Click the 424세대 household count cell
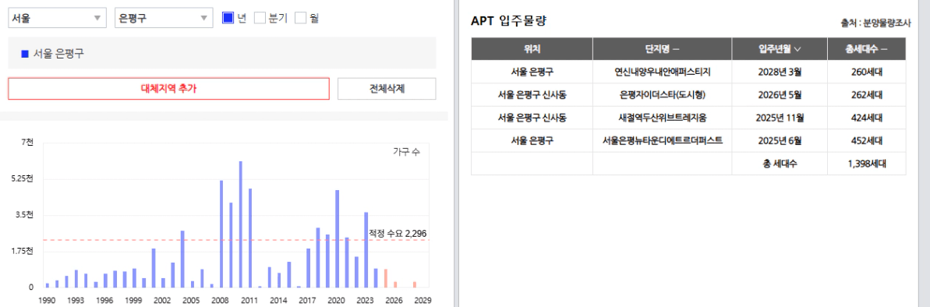The height and width of the screenshot is (307, 930). coord(867,118)
